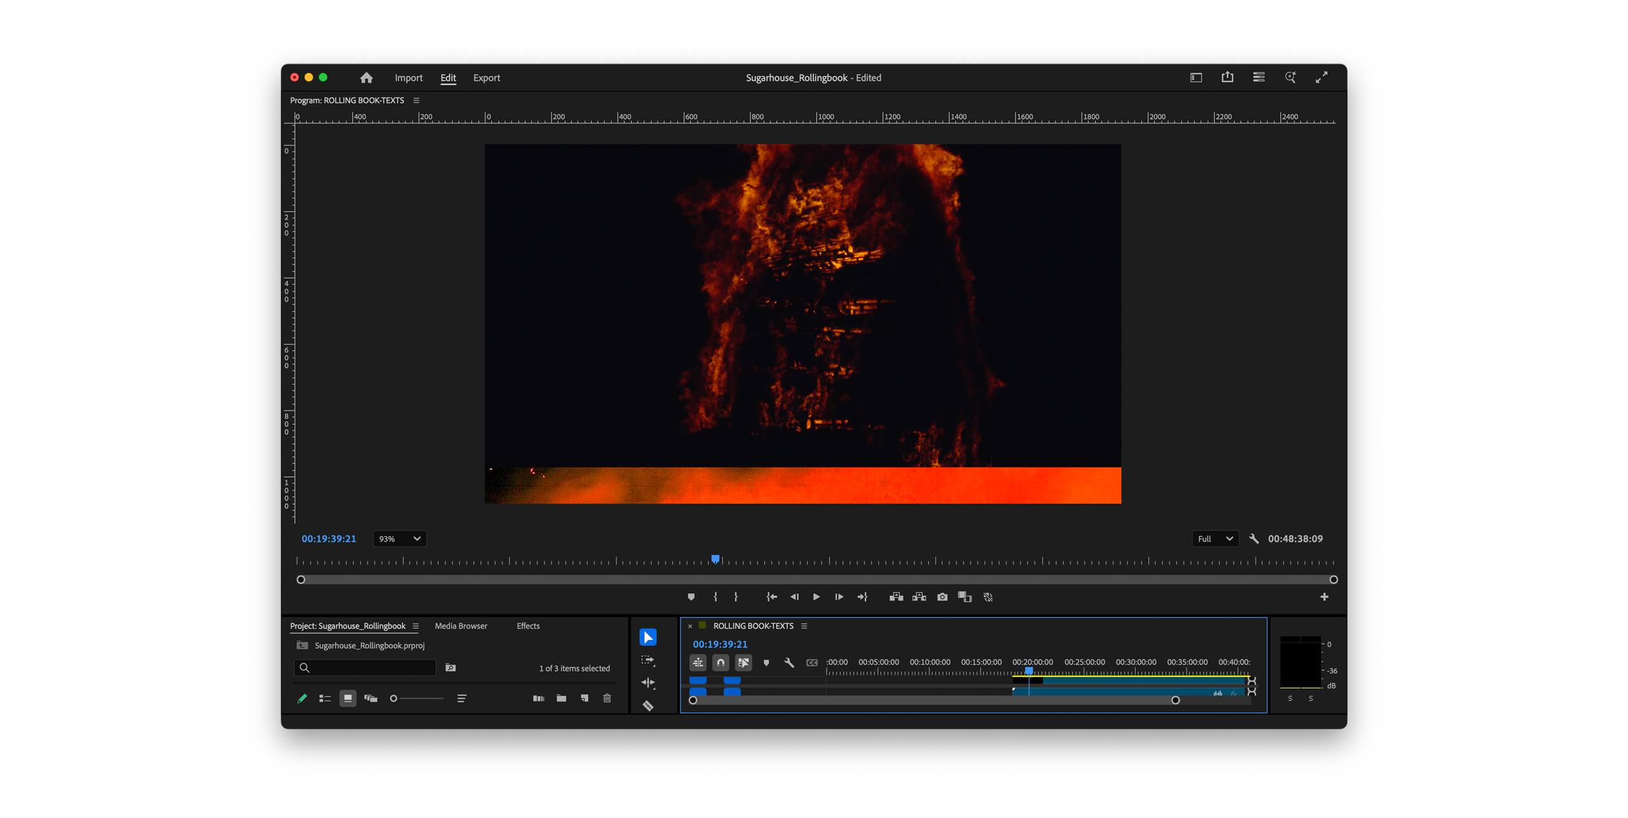Open the 93% zoom level dropdown

tap(399, 539)
